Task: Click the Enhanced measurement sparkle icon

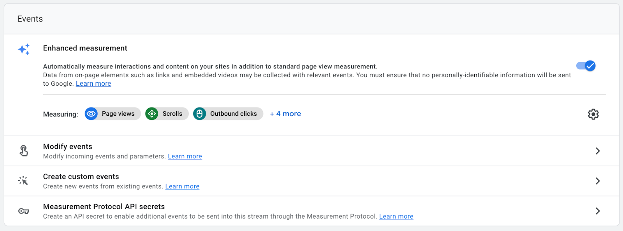Action: (24, 49)
